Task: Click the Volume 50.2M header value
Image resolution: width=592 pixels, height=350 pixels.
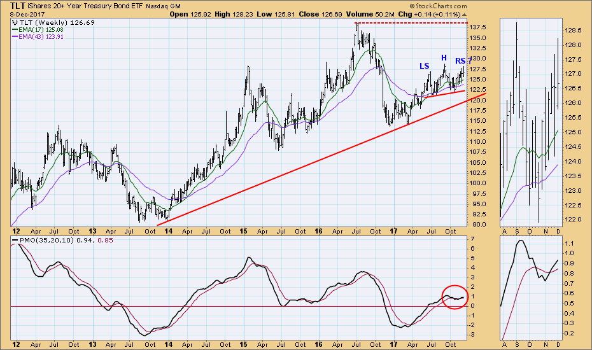Action: tap(370, 15)
